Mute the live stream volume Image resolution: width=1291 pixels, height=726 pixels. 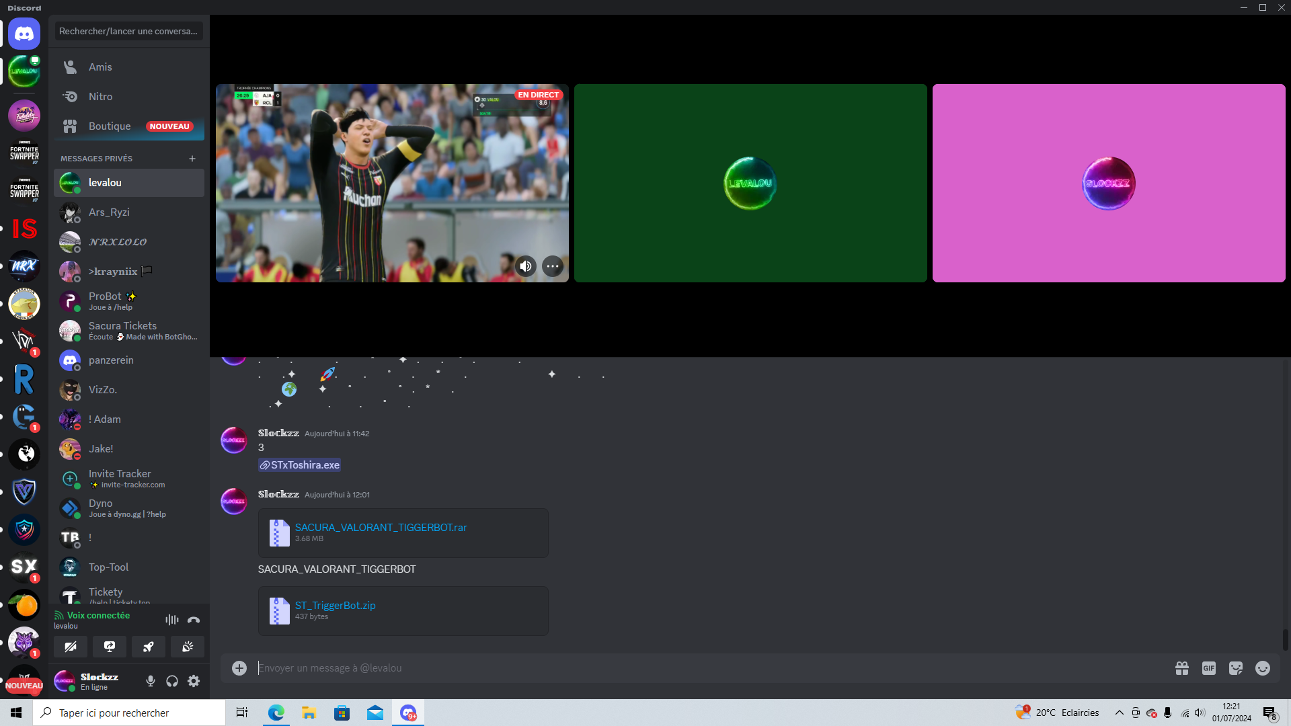click(x=526, y=266)
